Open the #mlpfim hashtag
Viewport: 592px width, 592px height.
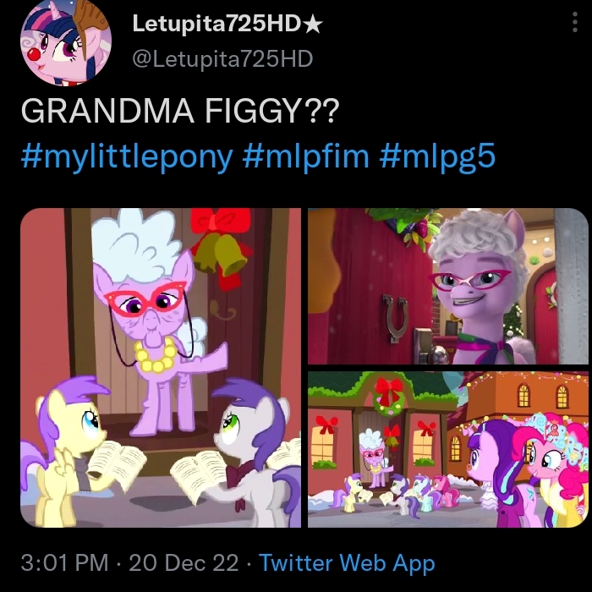tap(306, 156)
